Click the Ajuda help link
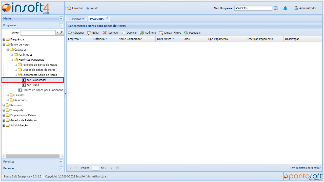 point(92,8)
